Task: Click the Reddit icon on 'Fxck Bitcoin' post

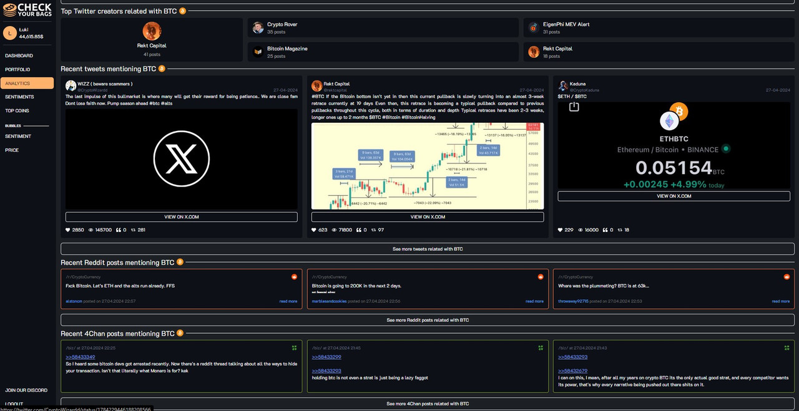Action: 295,276
